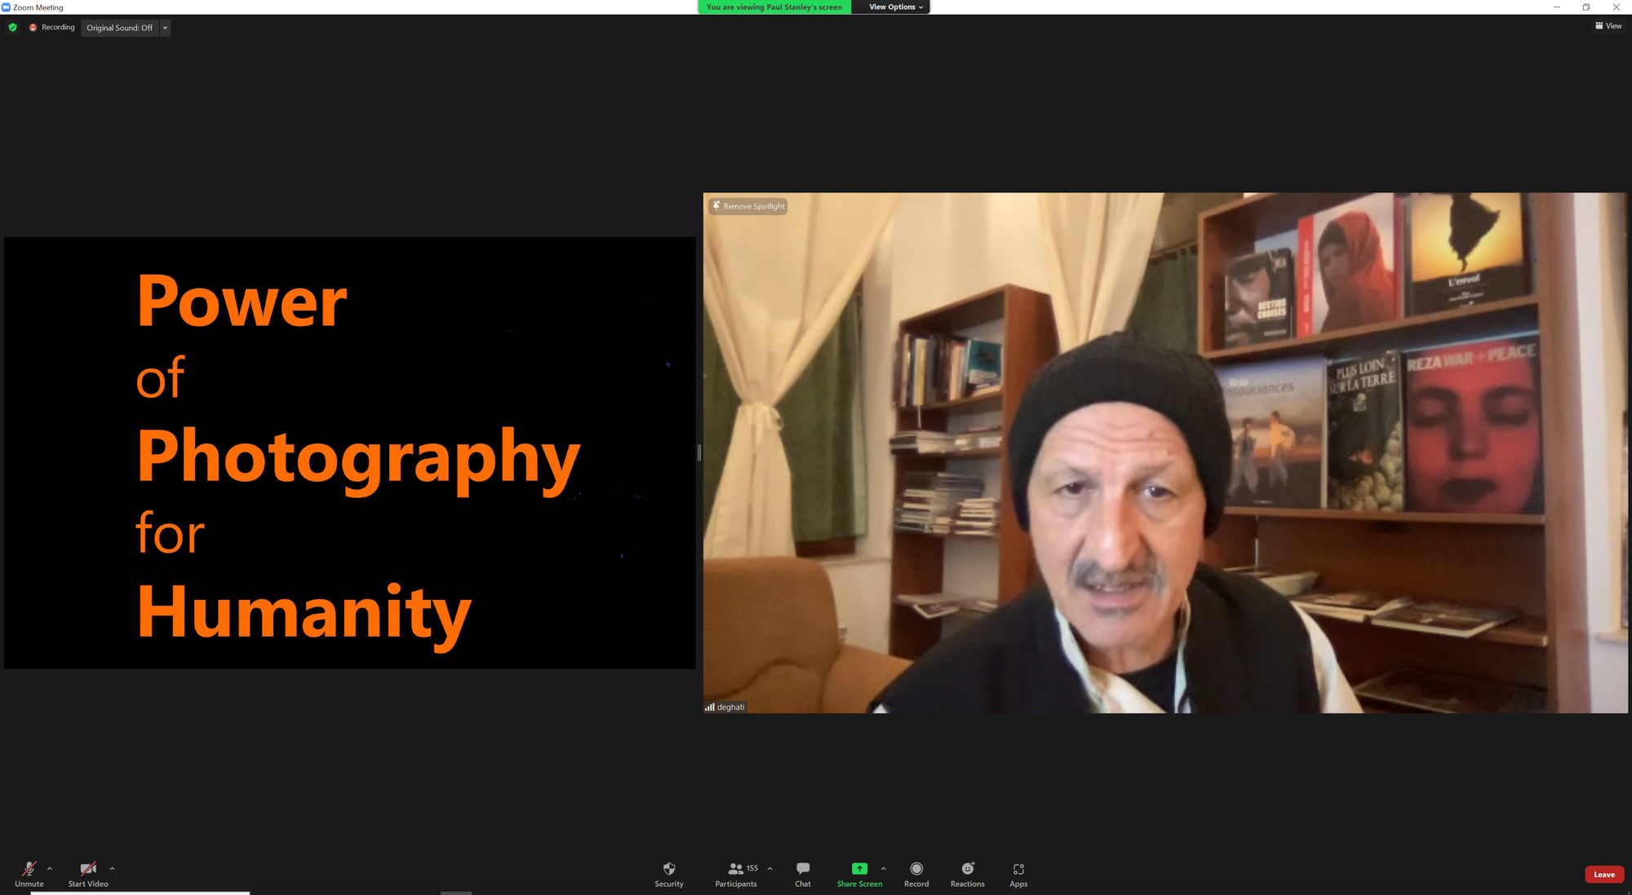The height and width of the screenshot is (895, 1632).
Task: Click the shared Power of Photography slide
Action: point(349,452)
